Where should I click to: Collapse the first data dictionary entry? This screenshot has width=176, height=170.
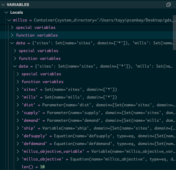(x=12, y=43)
